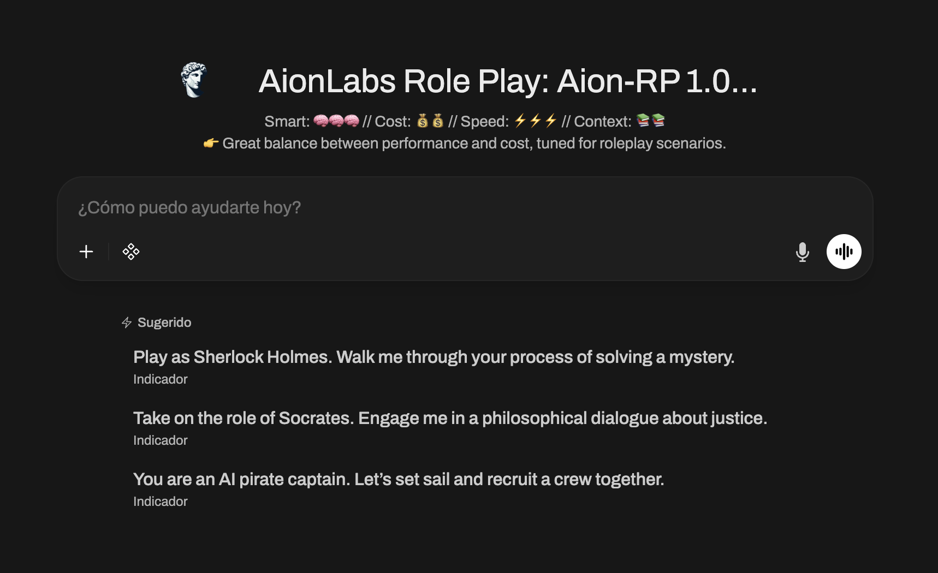938x573 pixels.
Task: Click the "Great balance between performance" description text
Action: click(x=474, y=144)
